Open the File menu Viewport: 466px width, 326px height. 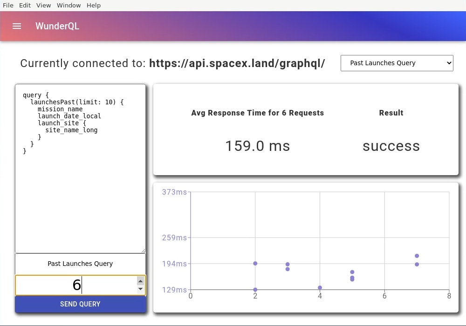click(7, 5)
